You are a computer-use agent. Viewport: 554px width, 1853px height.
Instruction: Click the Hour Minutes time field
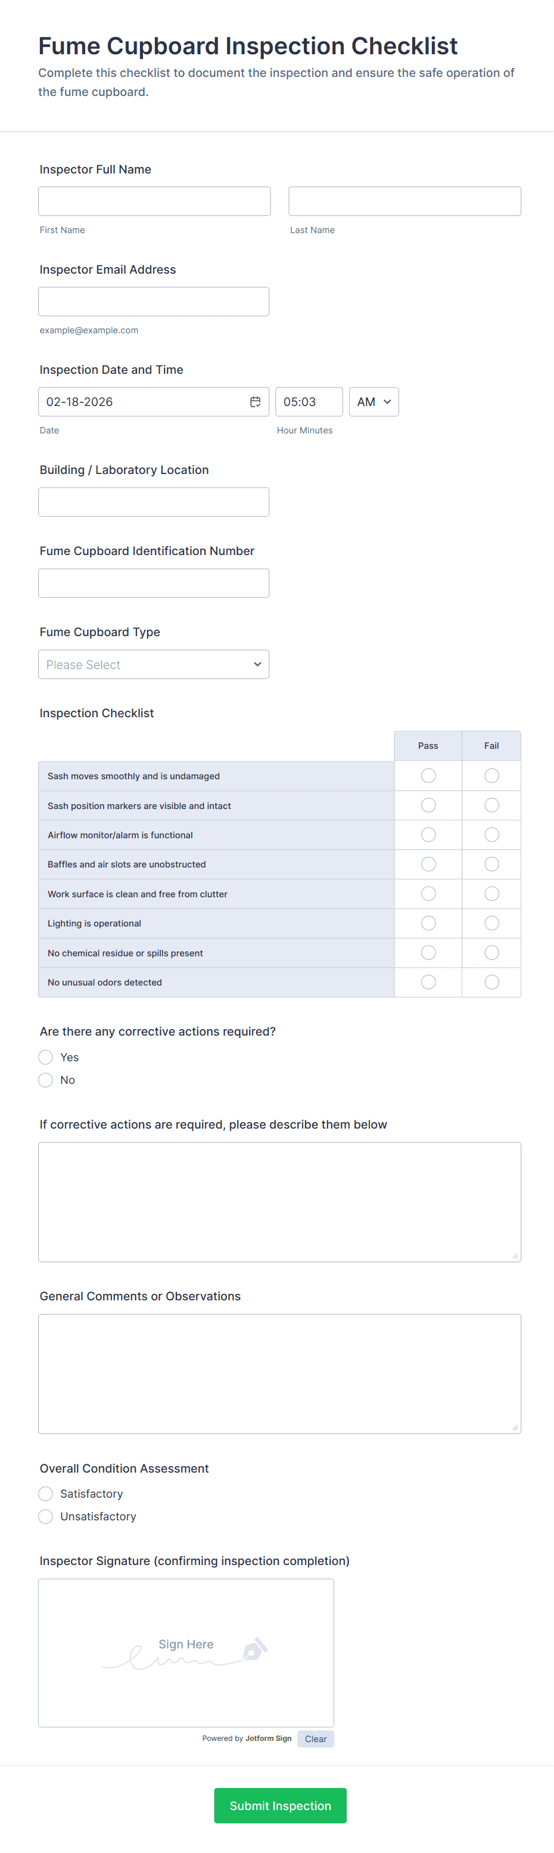[x=309, y=402]
